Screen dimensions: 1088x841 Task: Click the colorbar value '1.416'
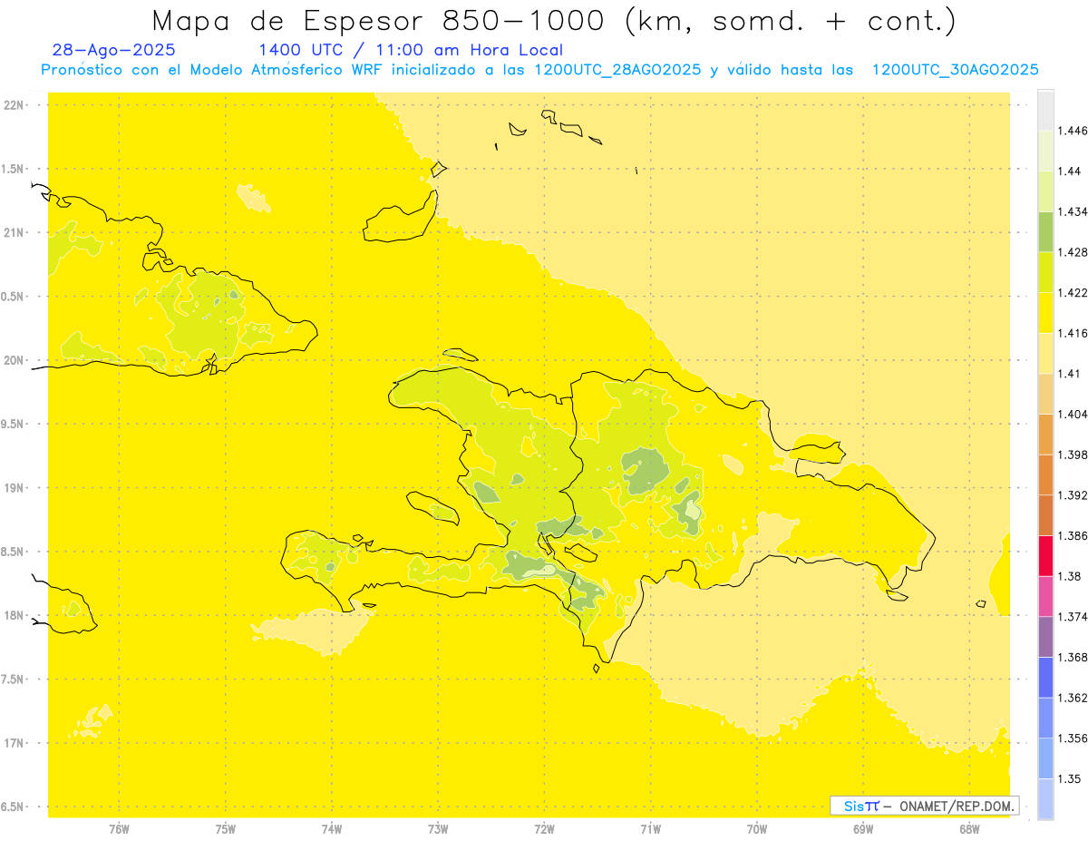1074,333
